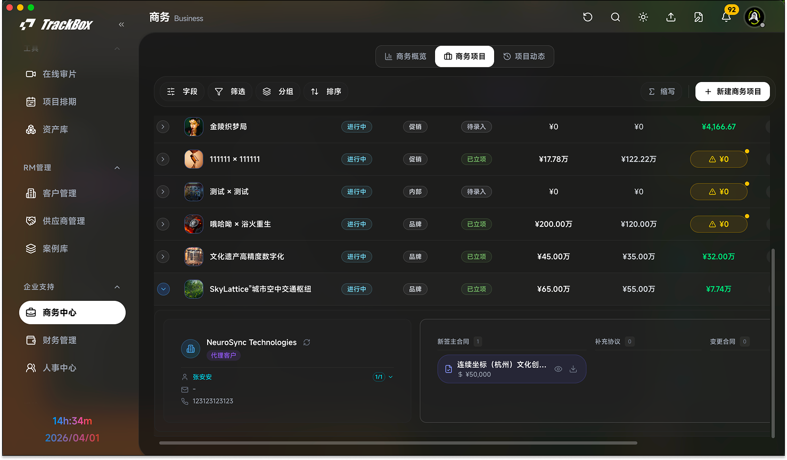Click the phone number 123123123123
The height and width of the screenshot is (460, 787).
(x=213, y=401)
